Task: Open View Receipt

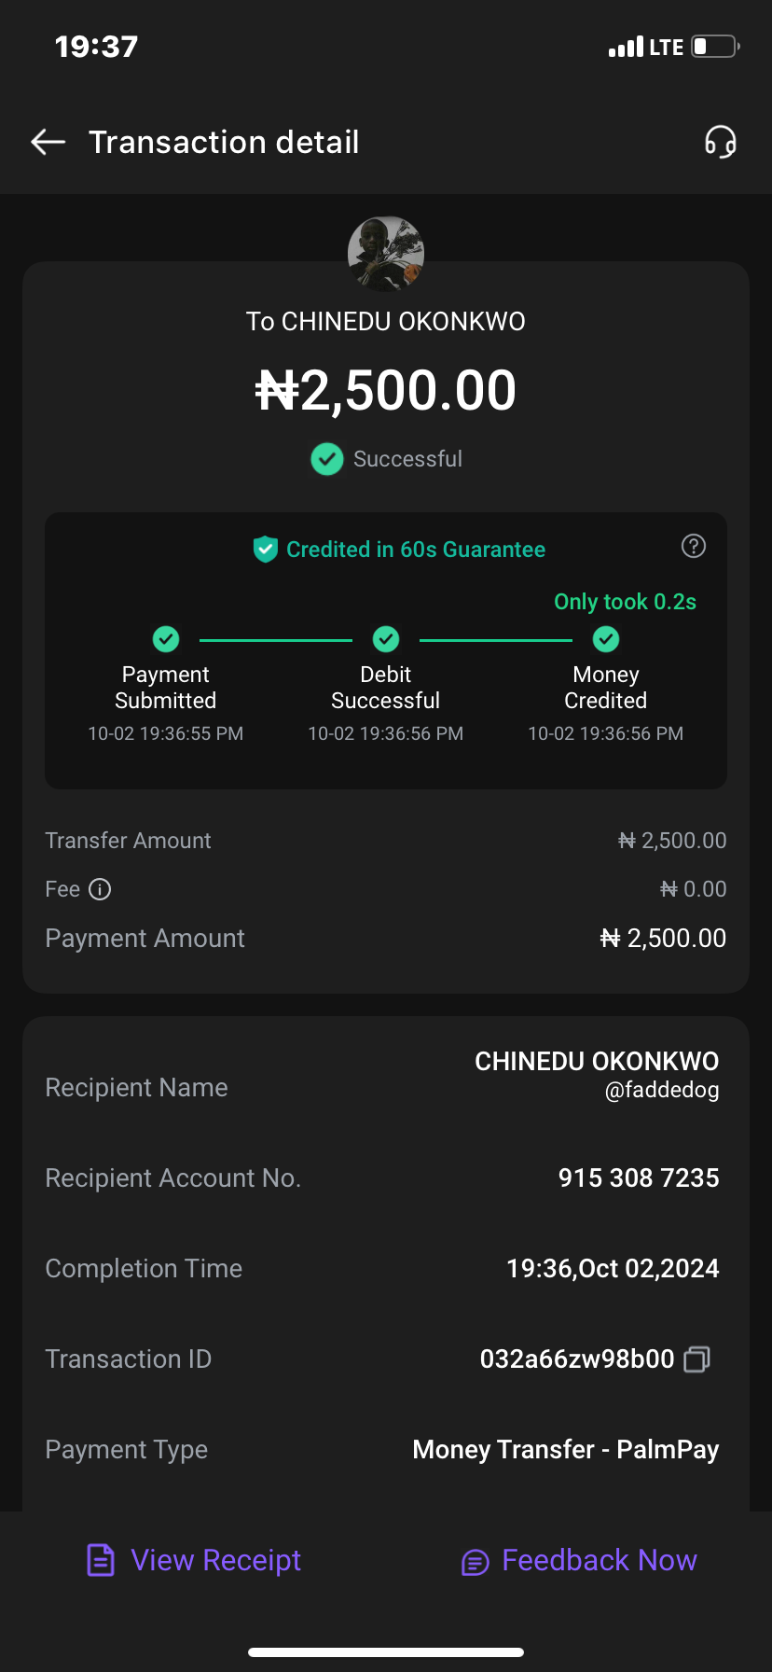Action: tap(215, 1560)
